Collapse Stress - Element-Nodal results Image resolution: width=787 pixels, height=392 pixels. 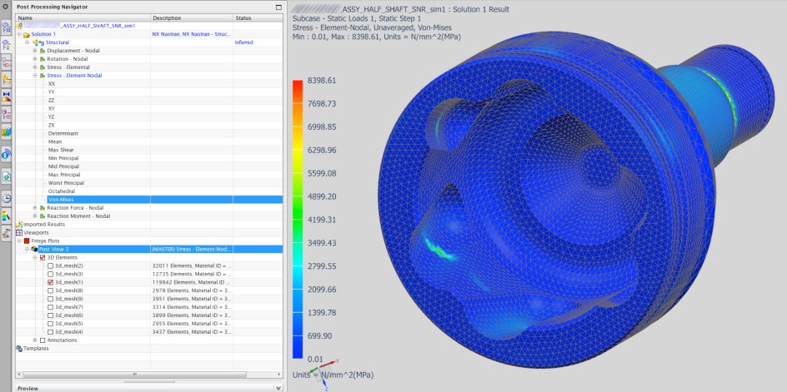[x=35, y=76]
